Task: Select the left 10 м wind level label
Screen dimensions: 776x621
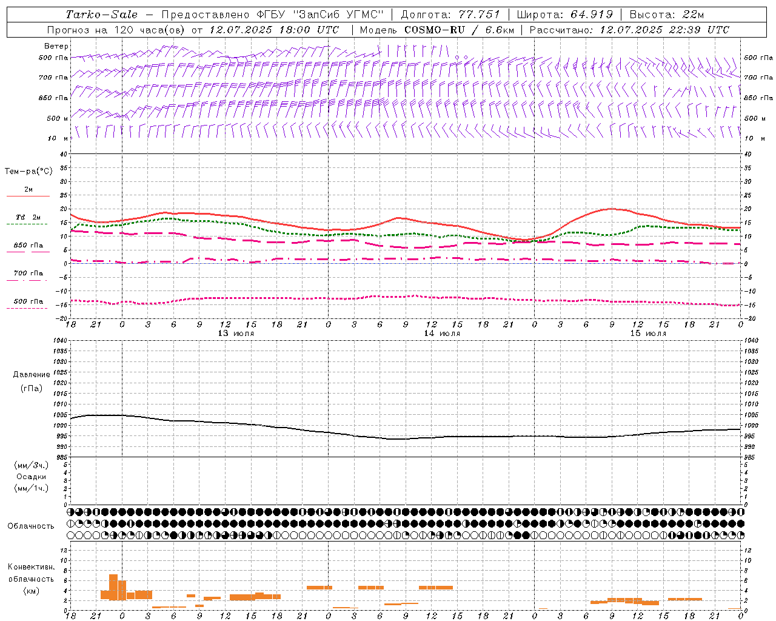Action: click(58, 138)
